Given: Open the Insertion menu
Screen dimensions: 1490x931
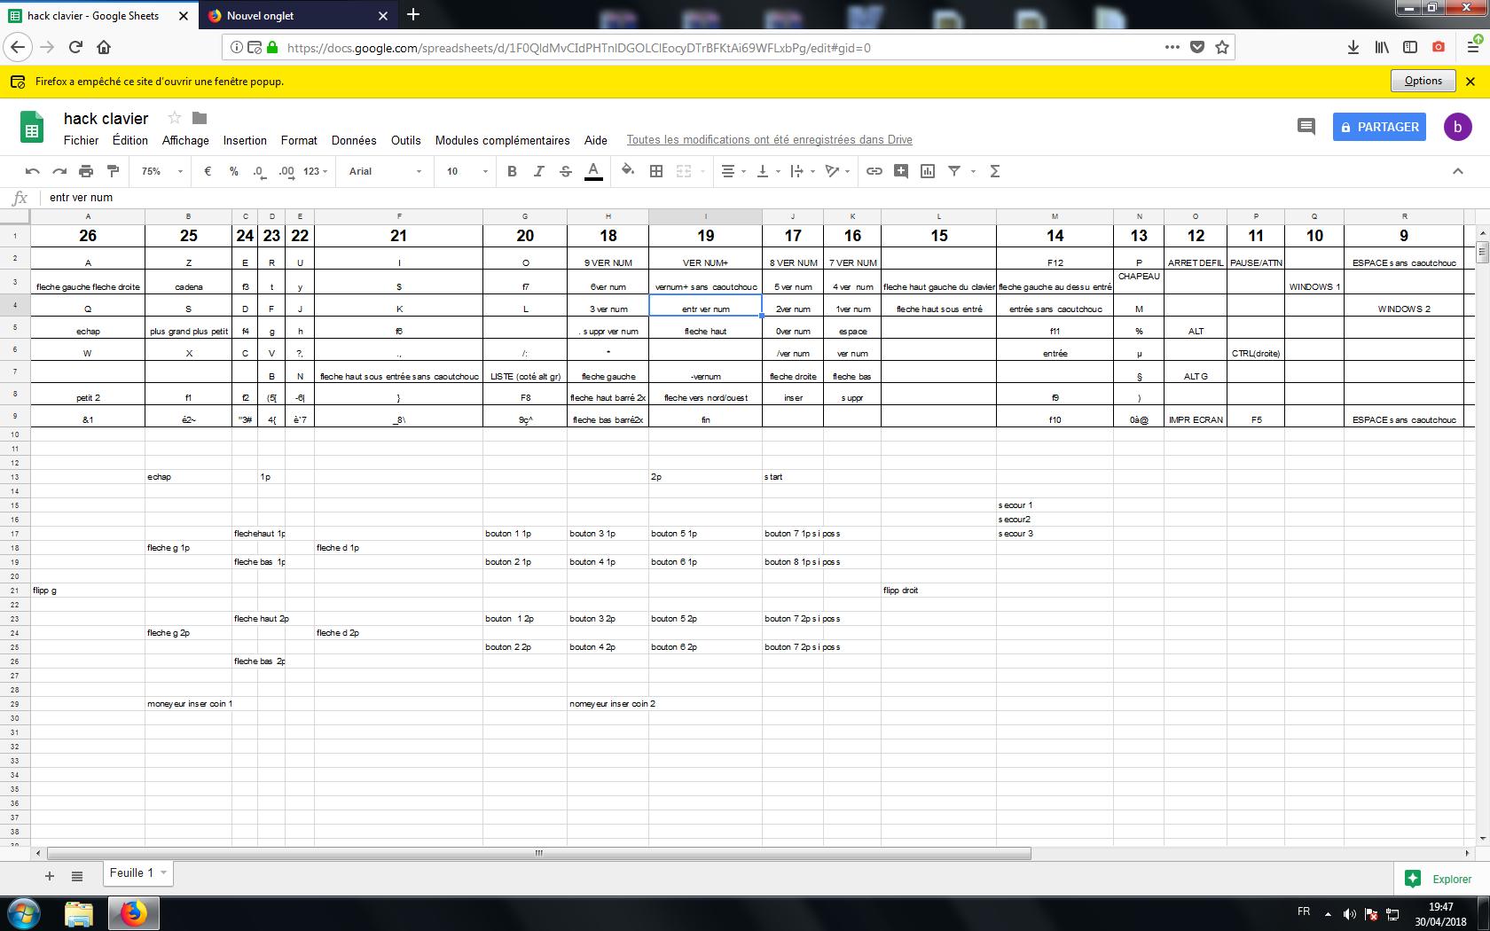Looking at the screenshot, I should (245, 140).
